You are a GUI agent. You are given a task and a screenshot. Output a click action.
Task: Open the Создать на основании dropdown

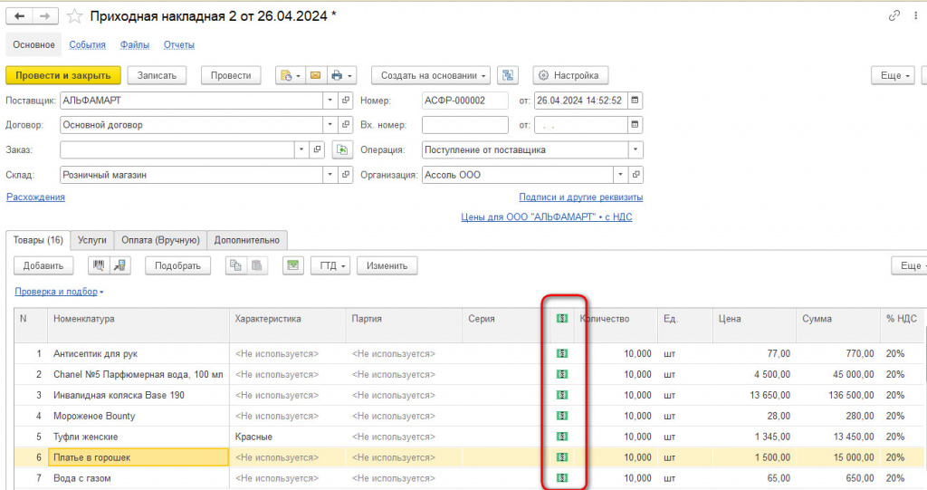coord(430,75)
